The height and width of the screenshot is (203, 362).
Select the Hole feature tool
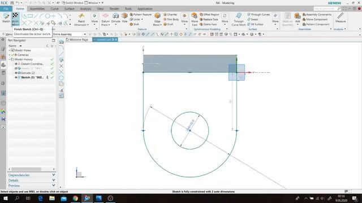tap(124, 17)
